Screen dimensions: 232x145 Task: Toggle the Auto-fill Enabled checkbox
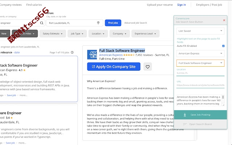[x=223, y=46]
